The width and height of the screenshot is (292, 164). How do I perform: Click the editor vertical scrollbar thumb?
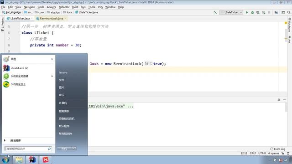286,36
